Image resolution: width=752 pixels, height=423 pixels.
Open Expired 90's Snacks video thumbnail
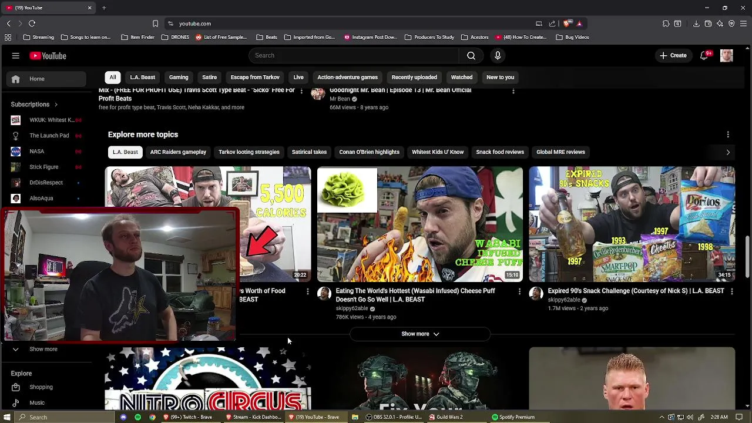tap(632, 224)
